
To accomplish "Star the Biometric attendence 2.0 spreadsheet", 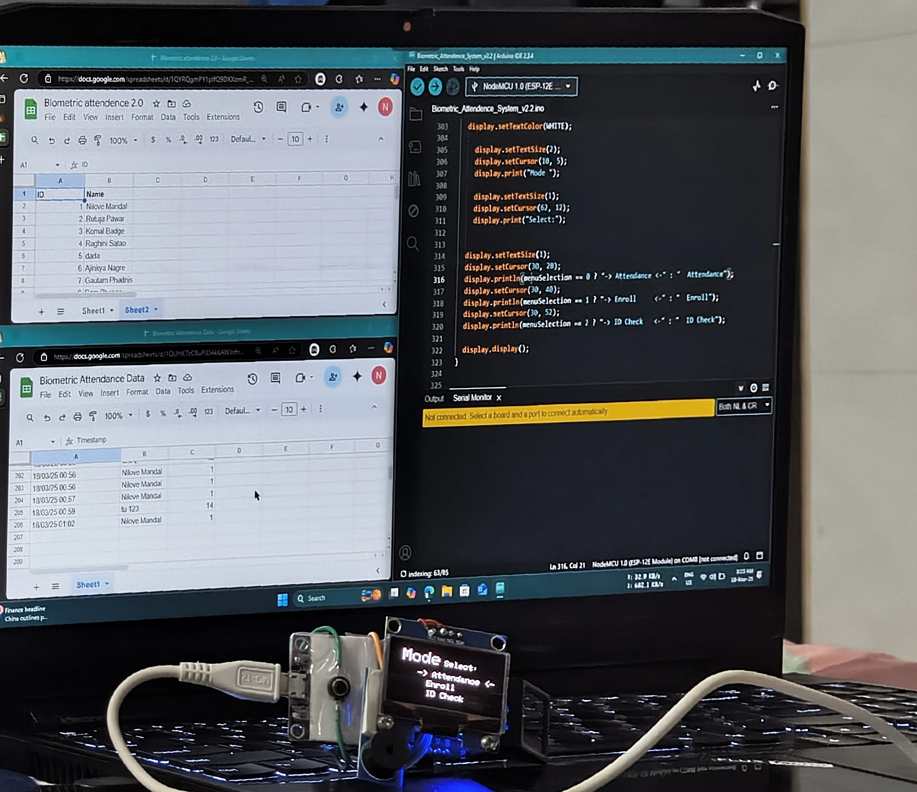I will pos(156,104).
